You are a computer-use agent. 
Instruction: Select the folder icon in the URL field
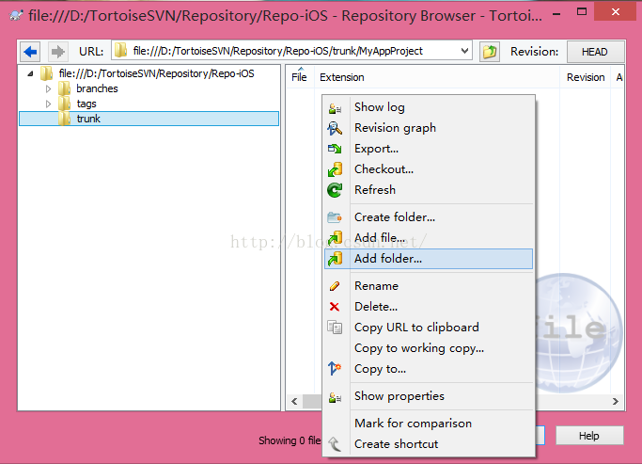(x=120, y=51)
